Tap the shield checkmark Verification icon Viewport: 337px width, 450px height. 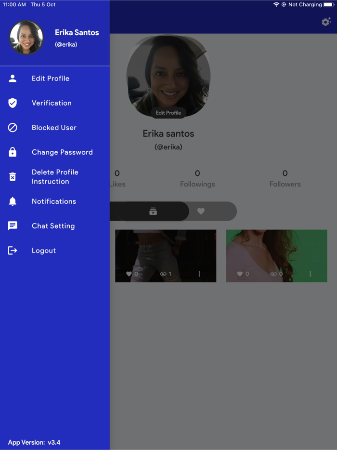(x=13, y=103)
